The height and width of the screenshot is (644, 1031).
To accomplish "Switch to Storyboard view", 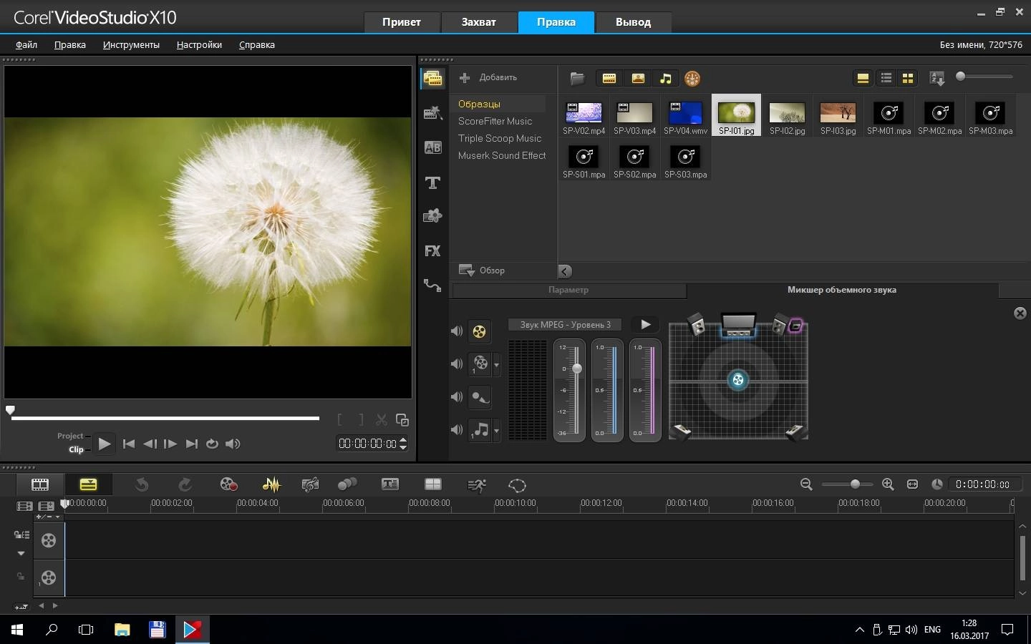I will tap(40, 484).
